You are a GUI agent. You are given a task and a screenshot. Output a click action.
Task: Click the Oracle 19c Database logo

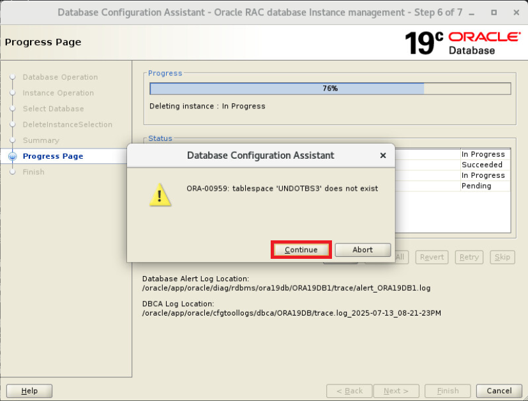point(463,43)
